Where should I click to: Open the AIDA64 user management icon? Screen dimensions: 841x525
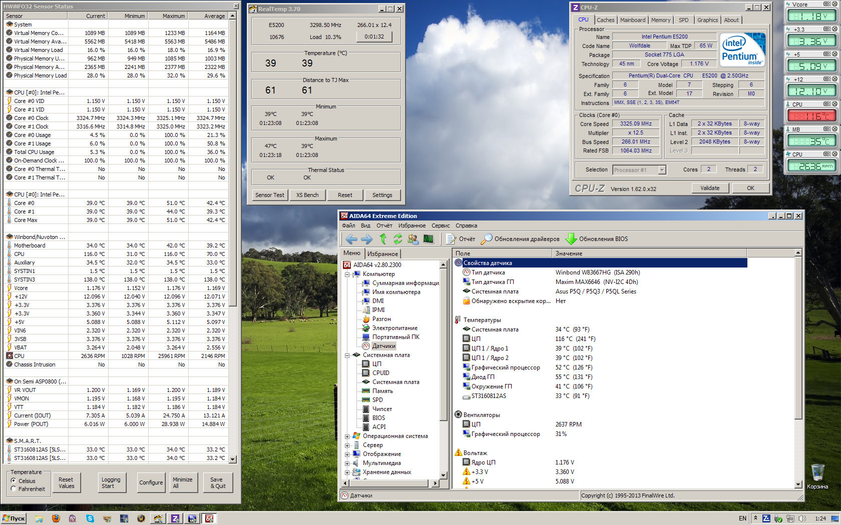(413, 239)
